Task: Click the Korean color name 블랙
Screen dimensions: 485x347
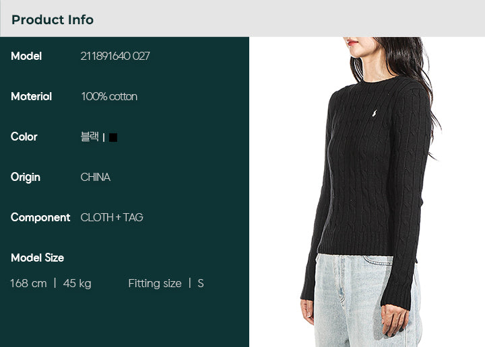Action: click(90, 137)
